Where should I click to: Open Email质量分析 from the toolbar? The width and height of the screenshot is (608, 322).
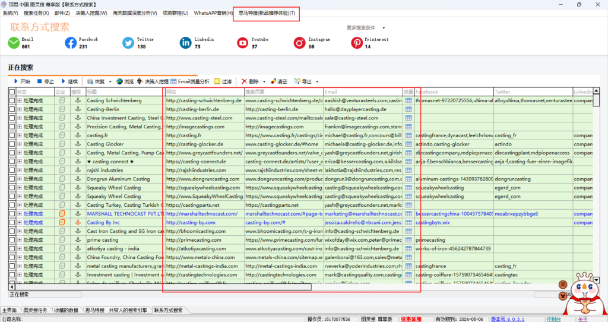pyautogui.click(x=189, y=81)
